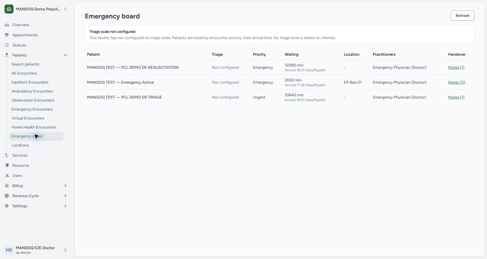This screenshot has height=259, width=487.
Task: Click the Users group icon
Action: [x=7, y=175]
